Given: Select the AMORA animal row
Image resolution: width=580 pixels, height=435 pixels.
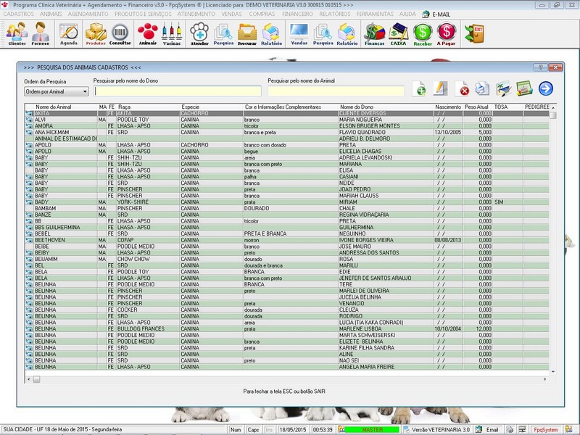Looking at the screenshot, I should 287,125.
